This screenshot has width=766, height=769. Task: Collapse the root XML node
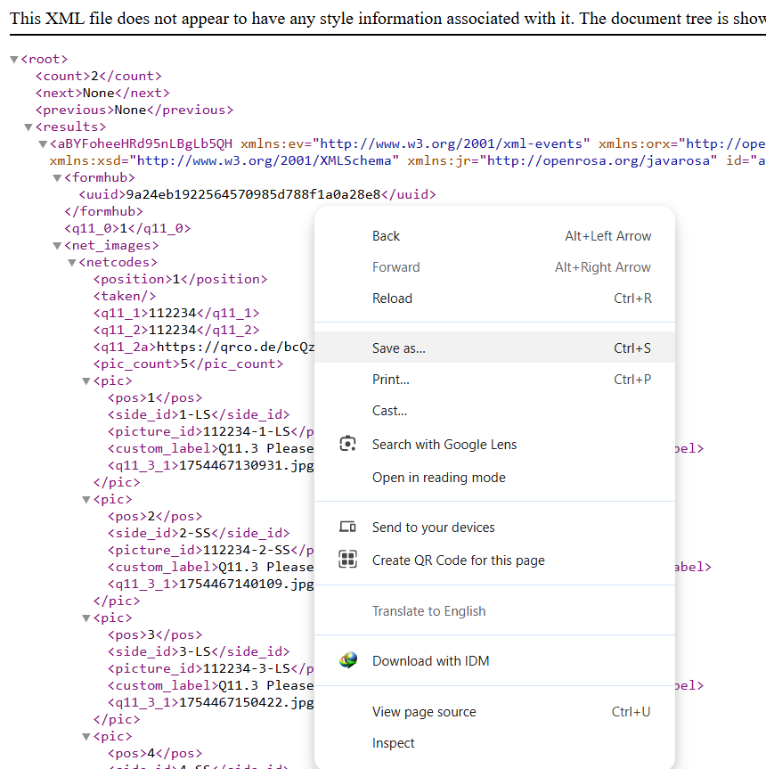[13, 60]
